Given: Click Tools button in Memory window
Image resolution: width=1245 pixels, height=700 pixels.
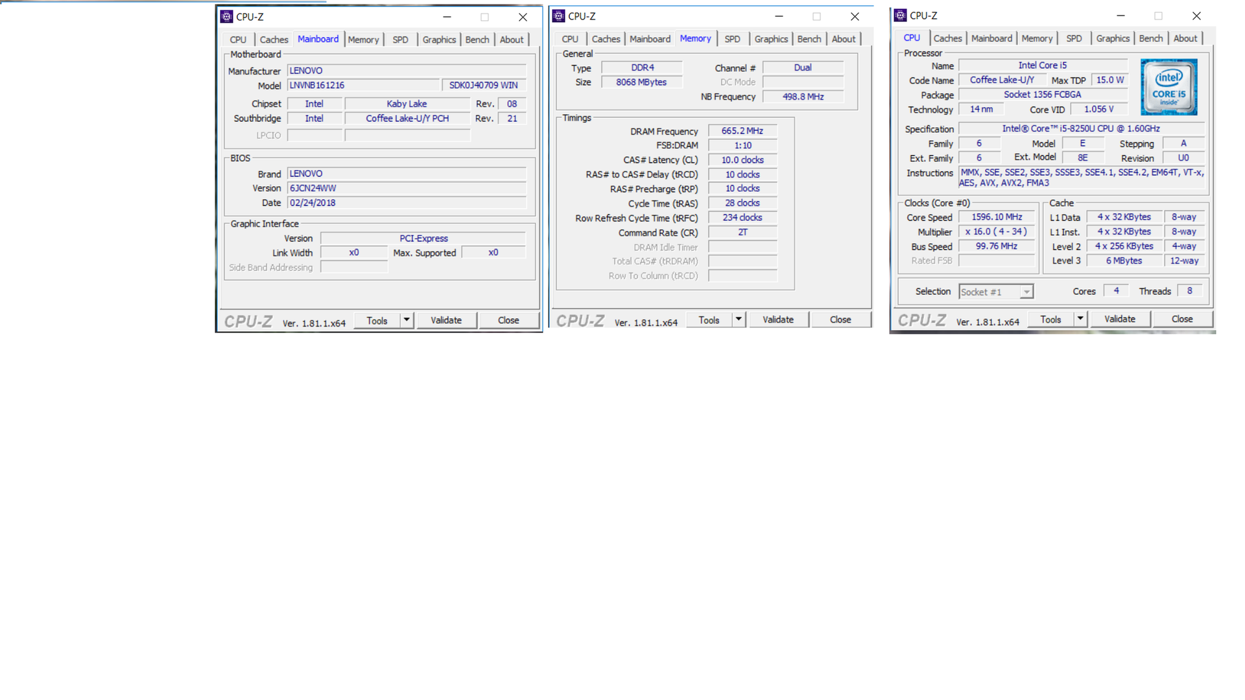Looking at the screenshot, I should pos(709,320).
